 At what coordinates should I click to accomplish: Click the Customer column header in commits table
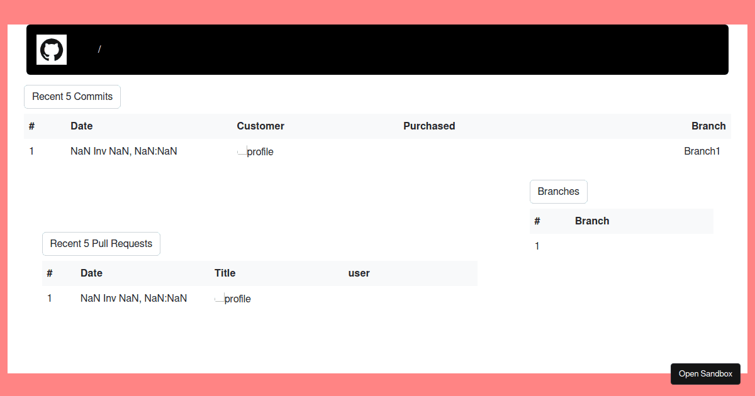[260, 126]
